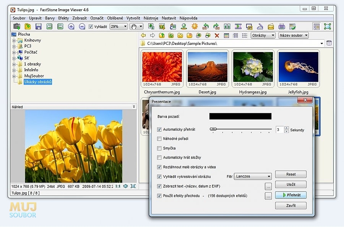Enable Smyčka checkbox
Viewport: 344px width, 227px height.
point(159,148)
